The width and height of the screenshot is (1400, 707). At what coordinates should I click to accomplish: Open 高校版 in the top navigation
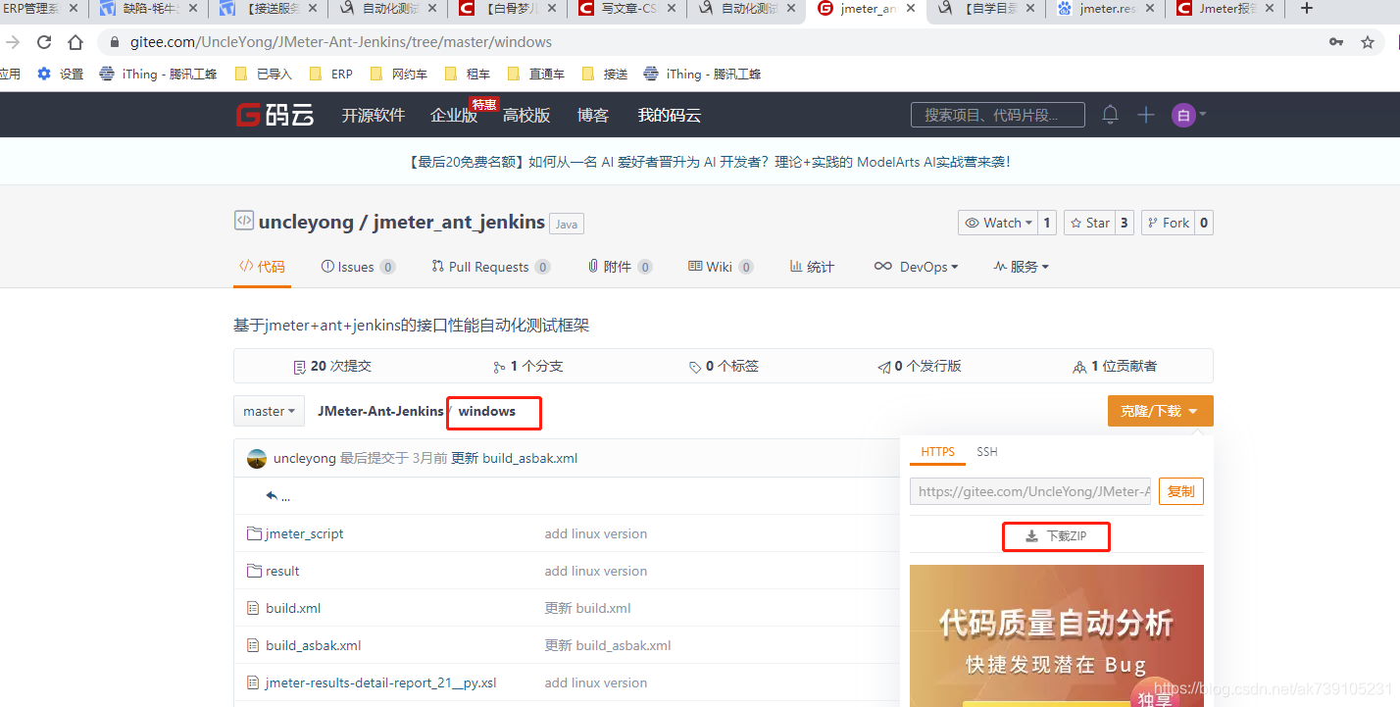526,115
